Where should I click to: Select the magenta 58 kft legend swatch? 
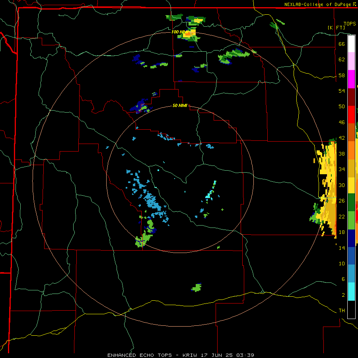click(x=351, y=79)
